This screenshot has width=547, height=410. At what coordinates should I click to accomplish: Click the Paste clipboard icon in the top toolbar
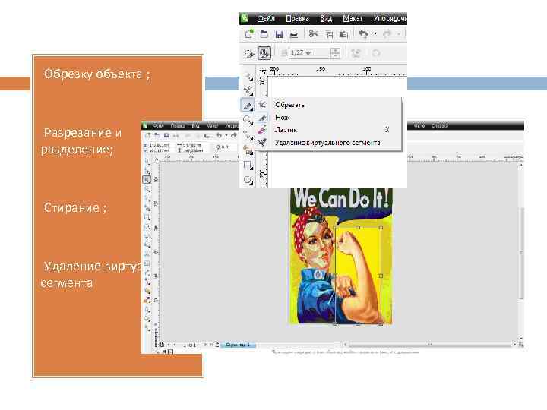[x=343, y=34]
